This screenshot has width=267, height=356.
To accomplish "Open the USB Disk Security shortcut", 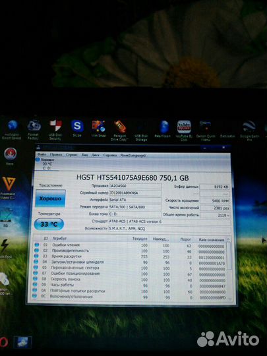I will [x=55, y=130].
